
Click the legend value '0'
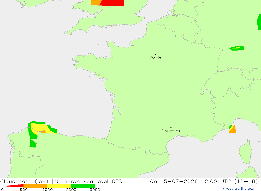[2, 189]
